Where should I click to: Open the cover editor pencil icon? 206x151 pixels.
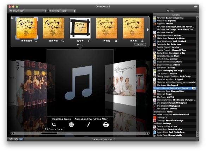pos(89,125)
